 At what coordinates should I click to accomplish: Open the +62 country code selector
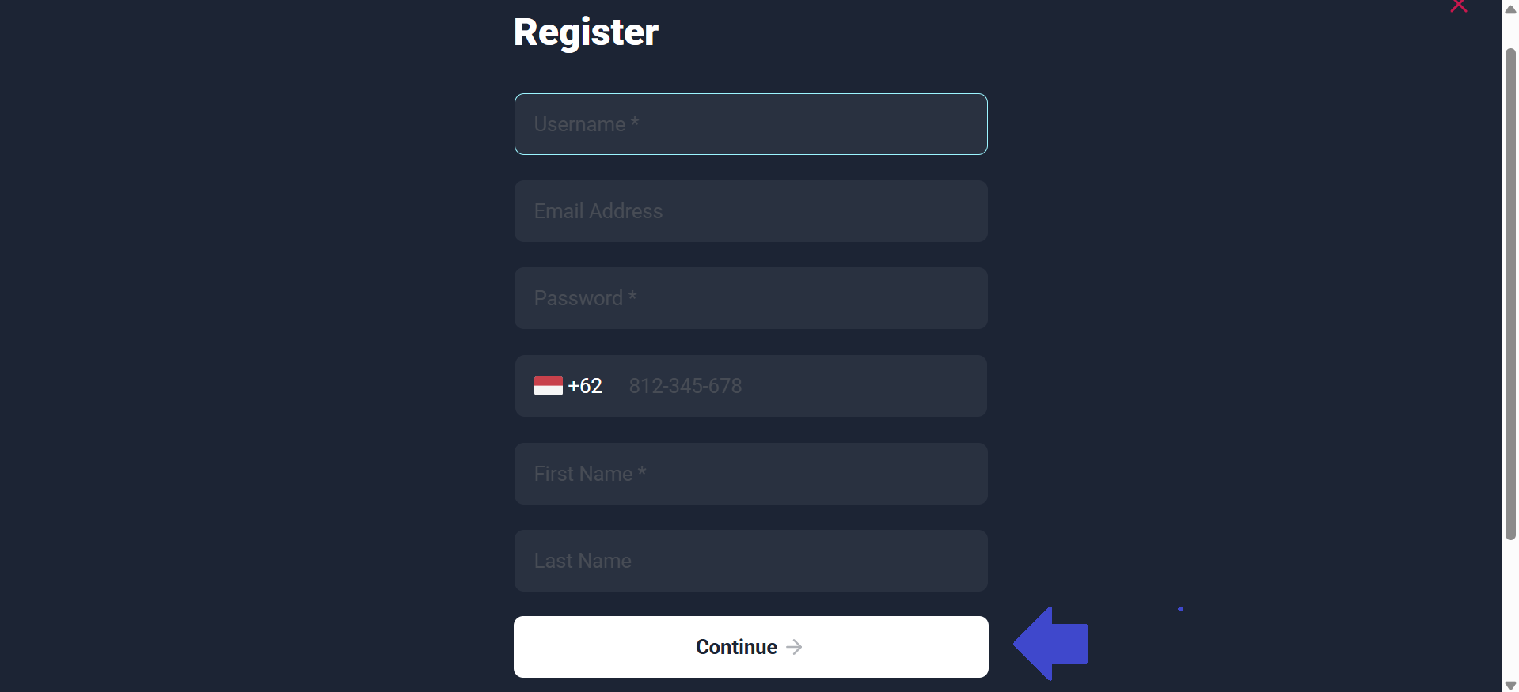(x=585, y=386)
